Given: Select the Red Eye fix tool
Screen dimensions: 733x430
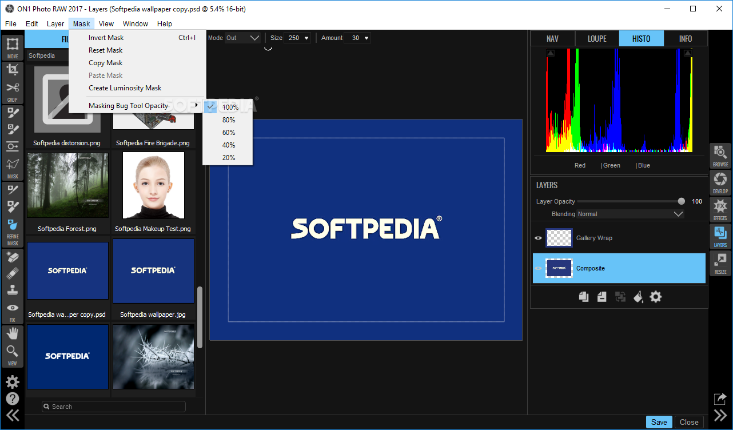Looking at the screenshot, I should point(13,308).
